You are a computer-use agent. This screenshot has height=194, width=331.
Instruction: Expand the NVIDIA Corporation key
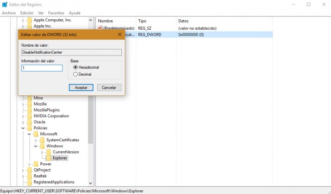tap(23, 116)
